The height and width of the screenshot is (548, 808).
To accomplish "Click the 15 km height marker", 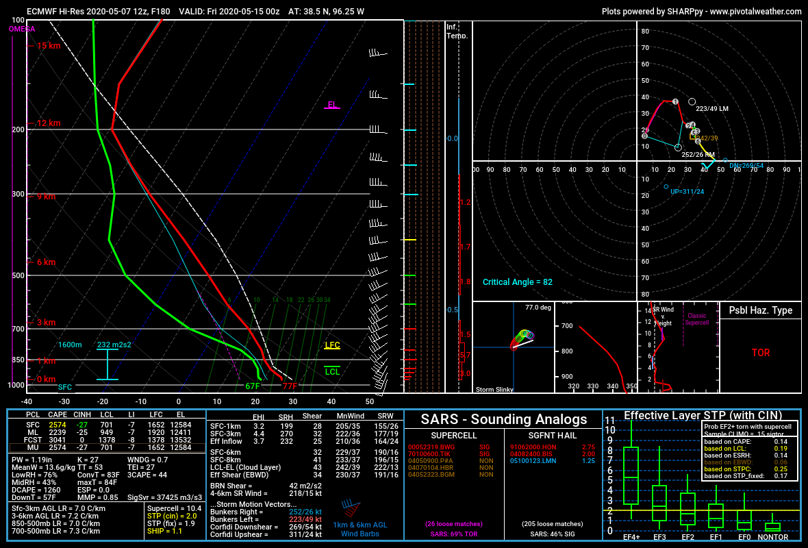I will 49,46.
